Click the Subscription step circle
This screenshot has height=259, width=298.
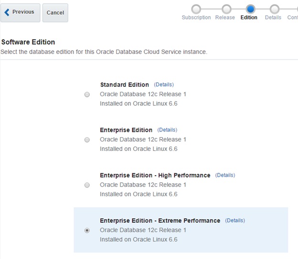point(196,9)
